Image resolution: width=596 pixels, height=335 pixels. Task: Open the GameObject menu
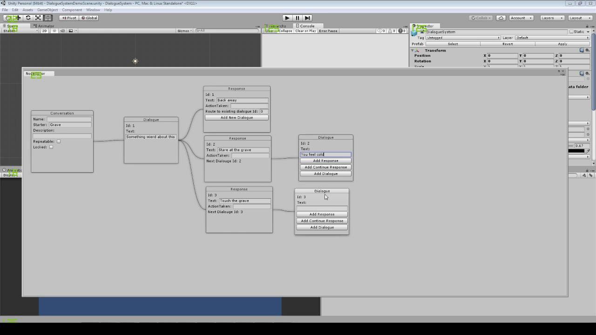[47, 10]
